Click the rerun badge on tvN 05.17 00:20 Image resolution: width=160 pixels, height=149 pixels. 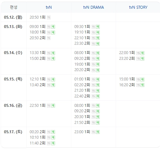(x=53, y=132)
